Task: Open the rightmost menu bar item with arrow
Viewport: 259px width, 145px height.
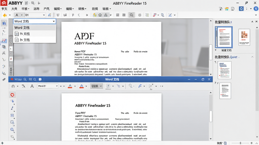Action: 107,9
